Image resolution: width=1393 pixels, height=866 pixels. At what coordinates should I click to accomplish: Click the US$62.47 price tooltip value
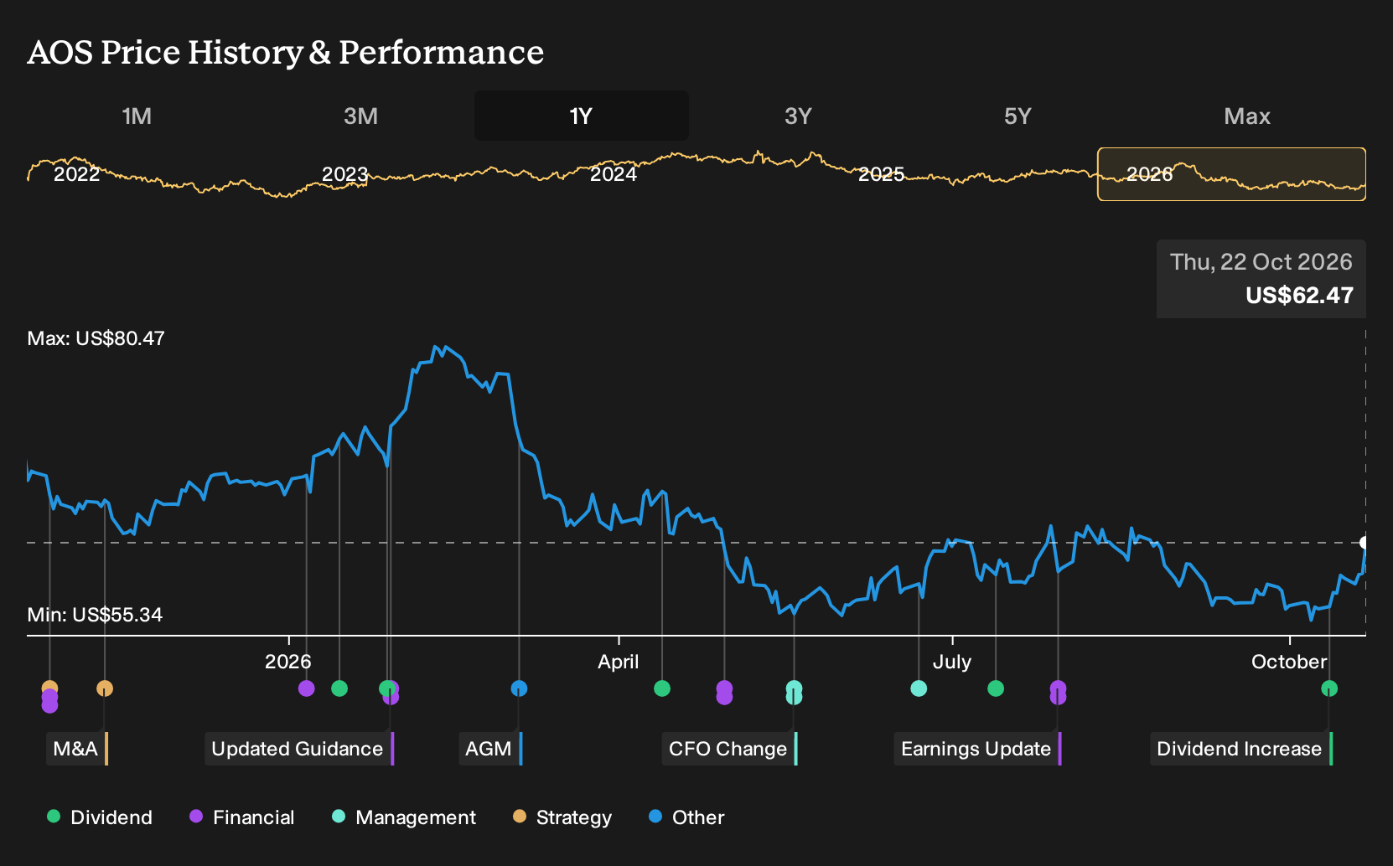(1299, 296)
